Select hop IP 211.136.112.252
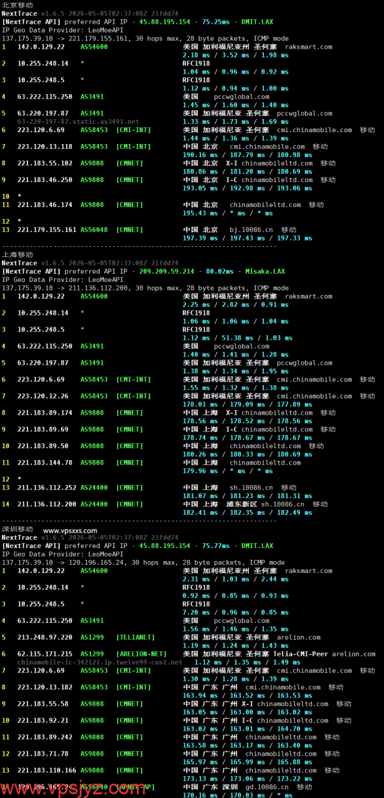Screen dimensions: 384x798 pos(47,488)
